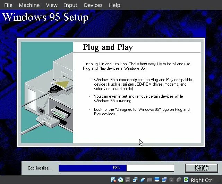222x184 pixels.
Task: Click the Windows 95 Setup title
Action: [45, 17]
